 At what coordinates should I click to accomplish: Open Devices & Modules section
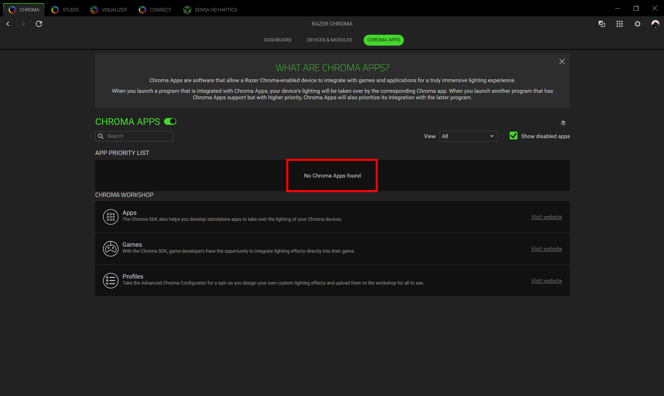pyautogui.click(x=329, y=40)
